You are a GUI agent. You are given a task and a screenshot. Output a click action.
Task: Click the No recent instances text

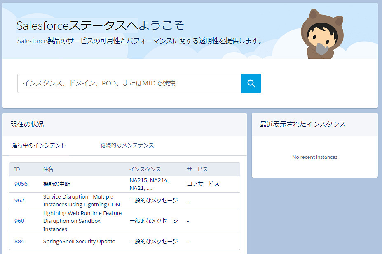(x=314, y=157)
